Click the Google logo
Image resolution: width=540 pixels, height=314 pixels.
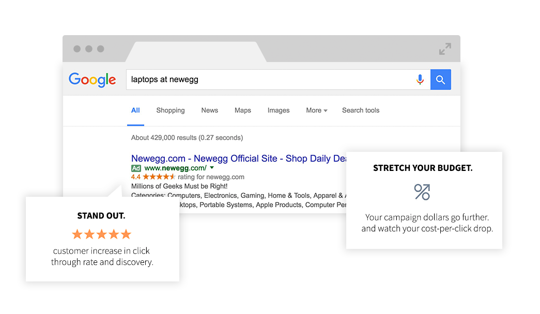pyautogui.click(x=92, y=80)
